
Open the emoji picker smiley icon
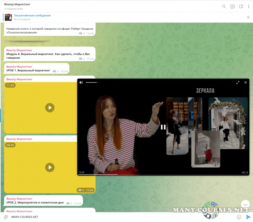[239, 217]
